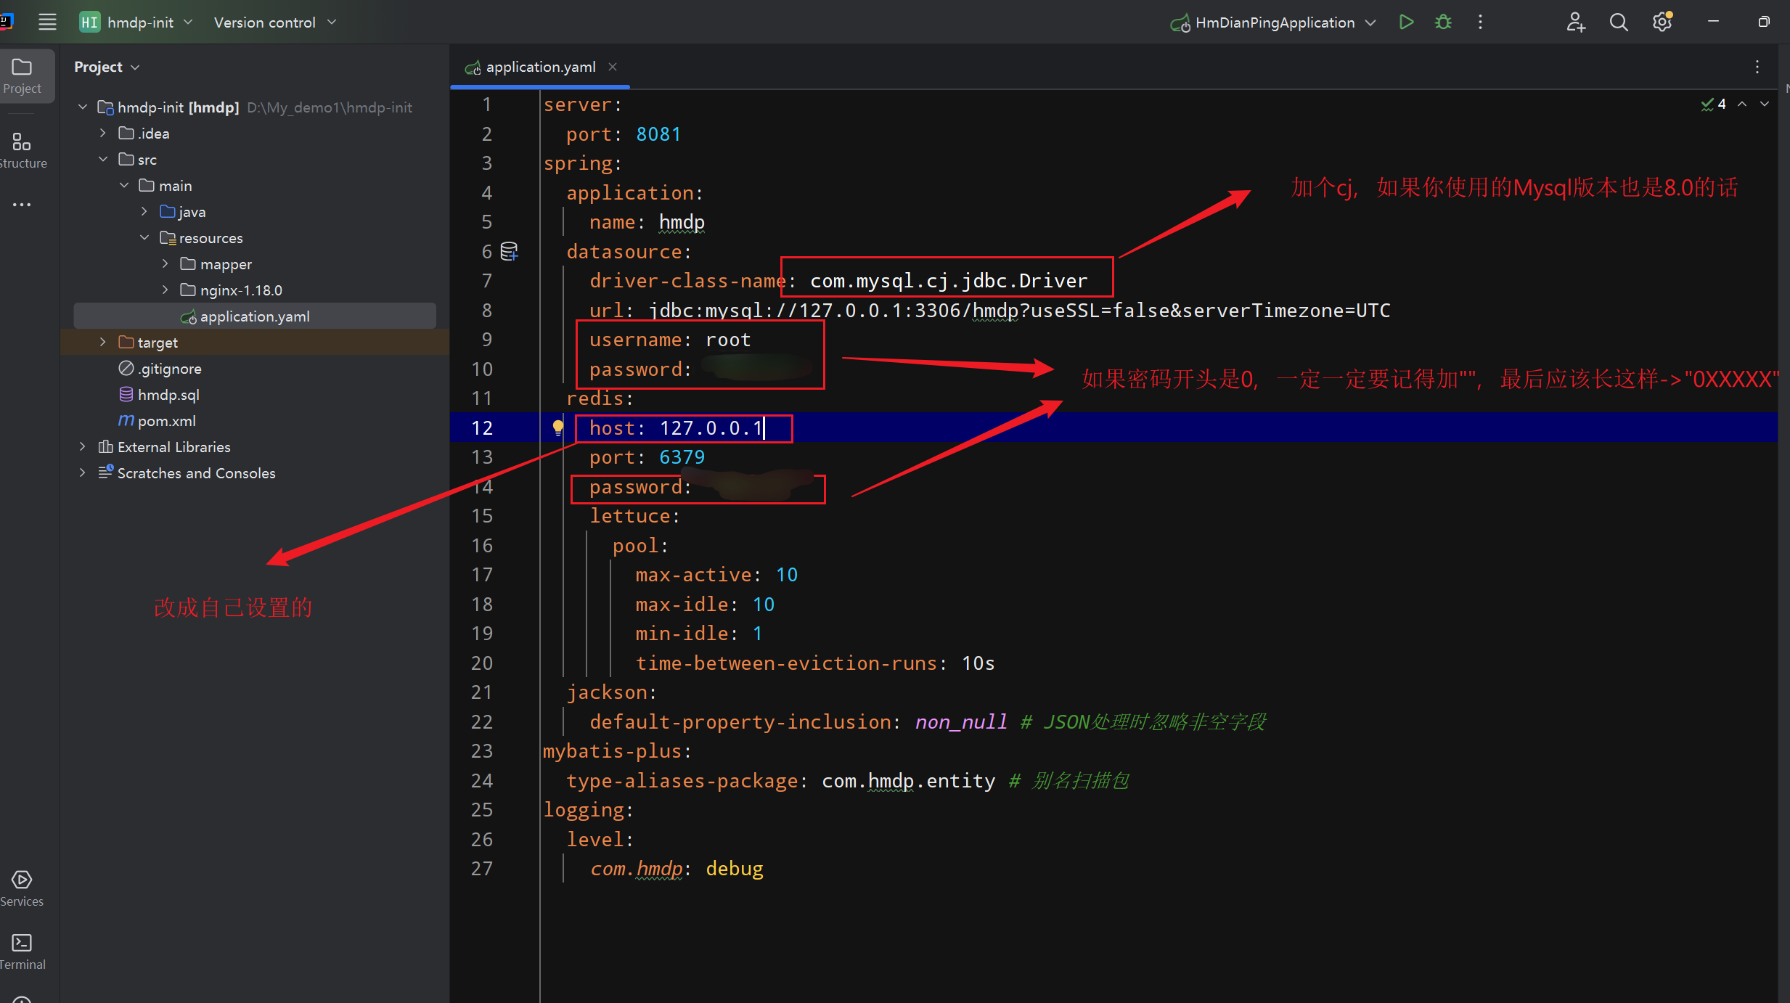Click the Code With Me user icon
This screenshot has height=1003, width=1790.
pos(1575,22)
